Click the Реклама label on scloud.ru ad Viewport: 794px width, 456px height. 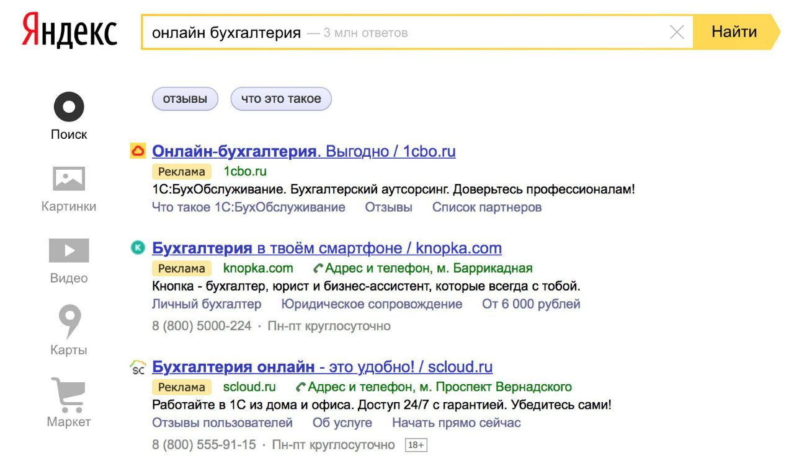click(x=182, y=387)
